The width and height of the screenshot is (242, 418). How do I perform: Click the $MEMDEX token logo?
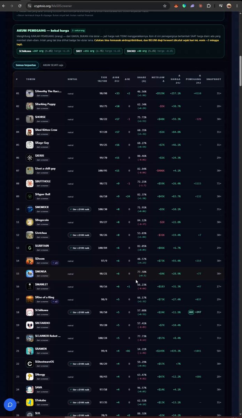[30, 209]
